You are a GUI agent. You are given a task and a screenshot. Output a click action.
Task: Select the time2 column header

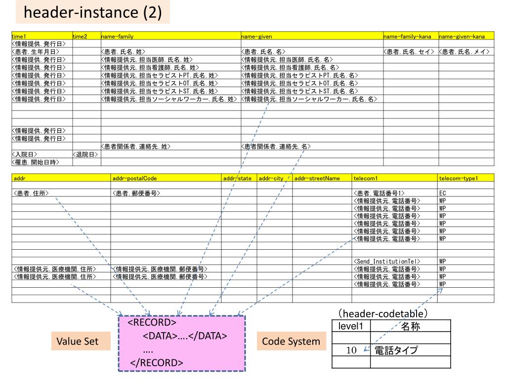click(x=86, y=37)
